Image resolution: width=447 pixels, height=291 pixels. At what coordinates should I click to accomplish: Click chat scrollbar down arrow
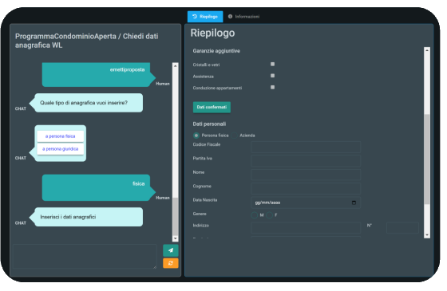pos(176,238)
